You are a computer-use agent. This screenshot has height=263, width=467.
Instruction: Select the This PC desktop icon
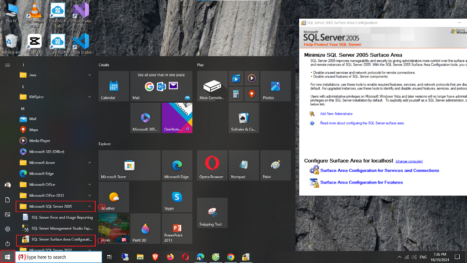point(11,12)
